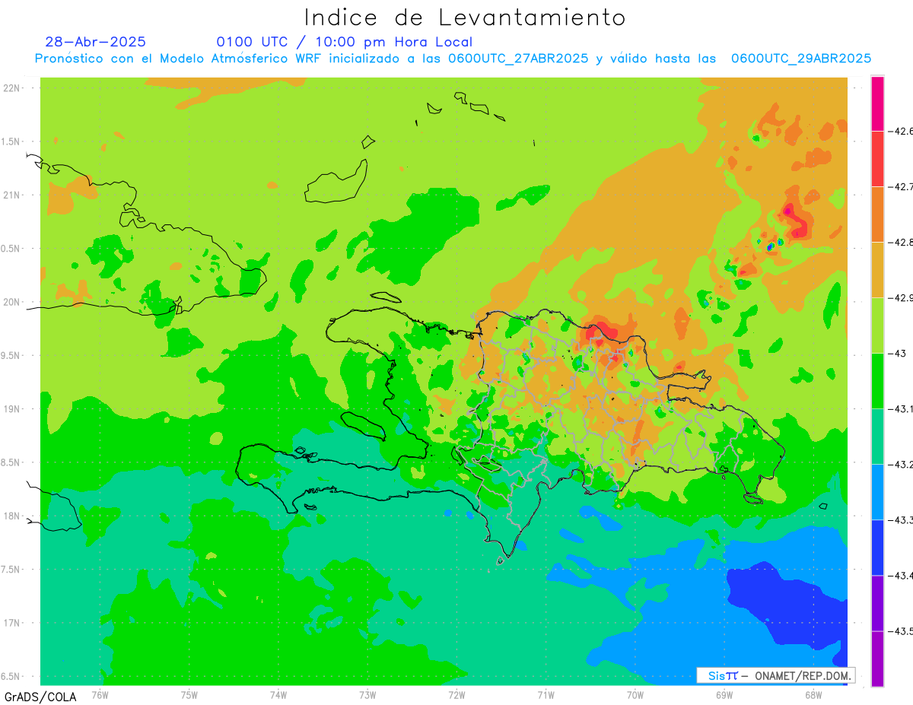
Task: Click latitude label '21N'
Action: click(13, 195)
